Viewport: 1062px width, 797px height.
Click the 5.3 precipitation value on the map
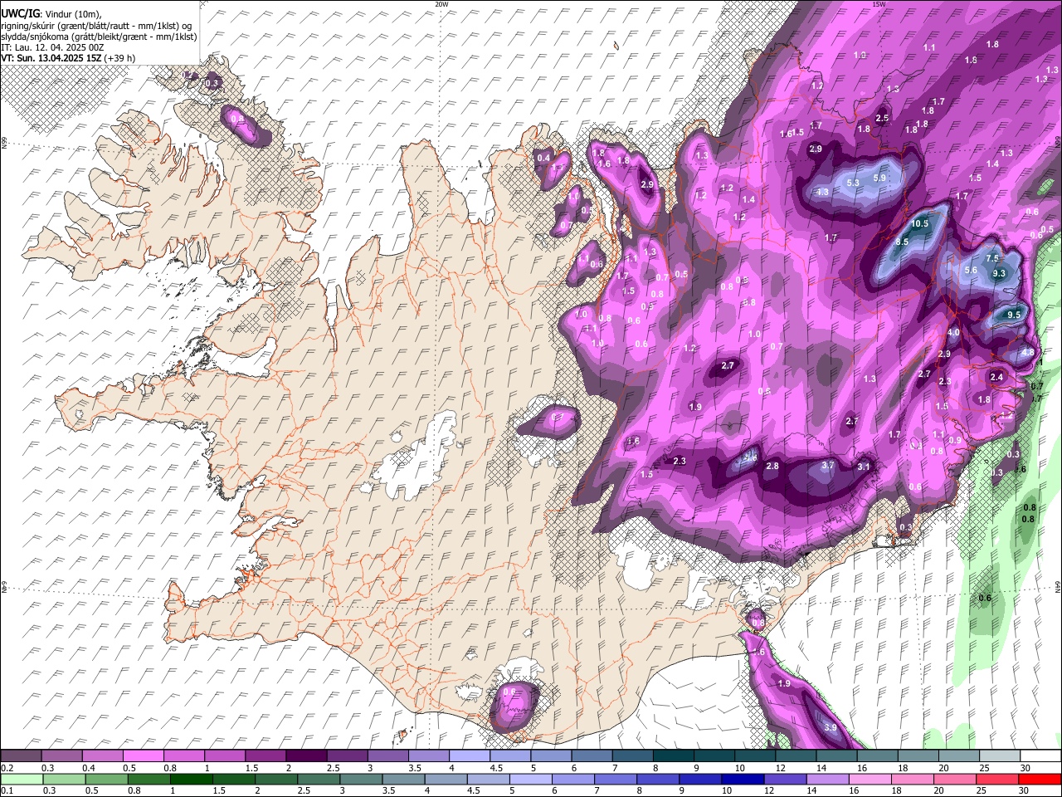[853, 183]
